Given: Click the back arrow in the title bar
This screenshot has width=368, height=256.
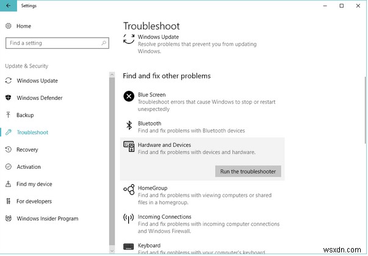Looking at the screenshot, I should click(x=9, y=5).
